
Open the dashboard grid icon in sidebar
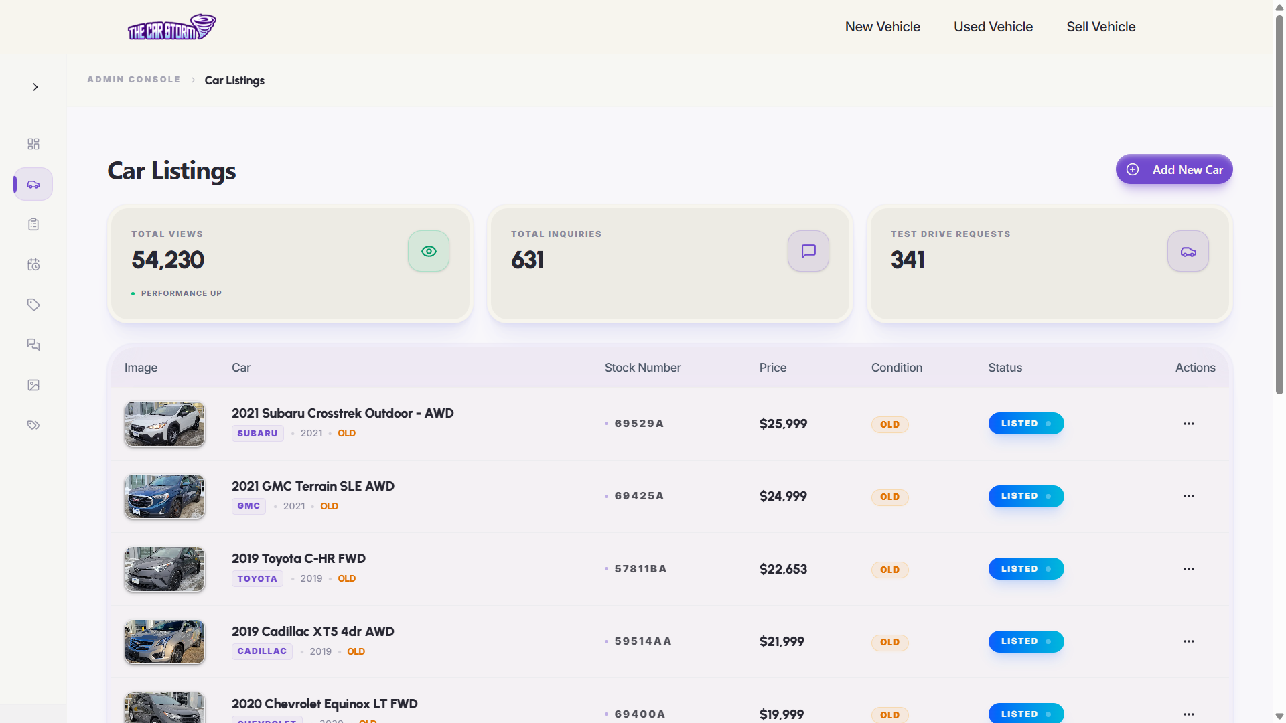pos(33,144)
